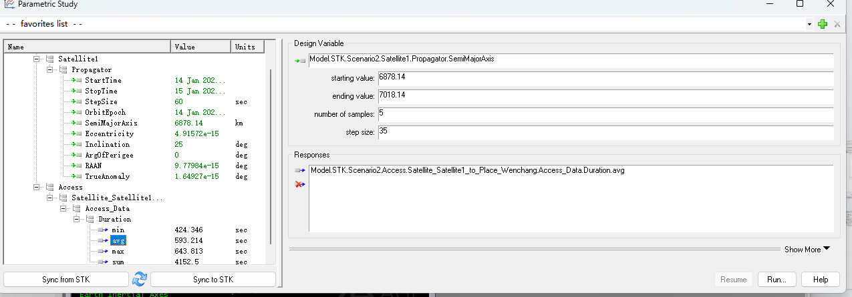Click the number of samples field
Screen dimensions: 852x297
point(605,115)
